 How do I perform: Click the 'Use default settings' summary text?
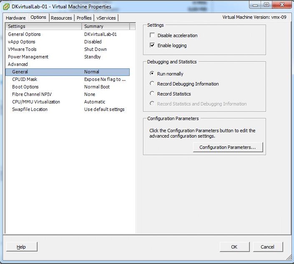pyautogui.click(x=104, y=109)
